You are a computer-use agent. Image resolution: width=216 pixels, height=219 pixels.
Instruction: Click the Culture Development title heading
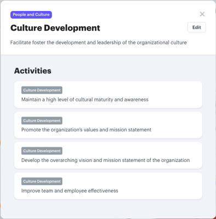pos(55,28)
